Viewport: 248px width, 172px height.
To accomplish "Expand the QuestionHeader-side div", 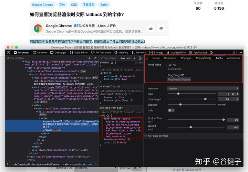I will point(30,150).
